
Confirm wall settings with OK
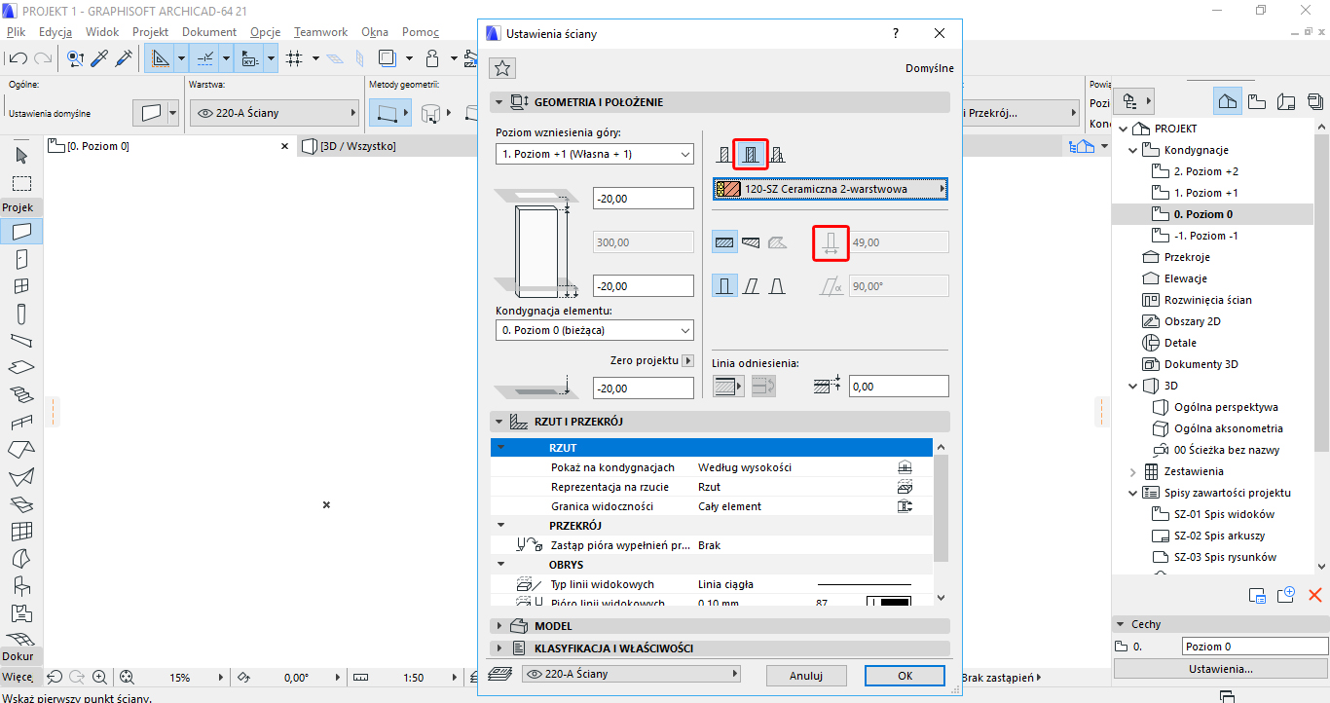tap(905, 675)
